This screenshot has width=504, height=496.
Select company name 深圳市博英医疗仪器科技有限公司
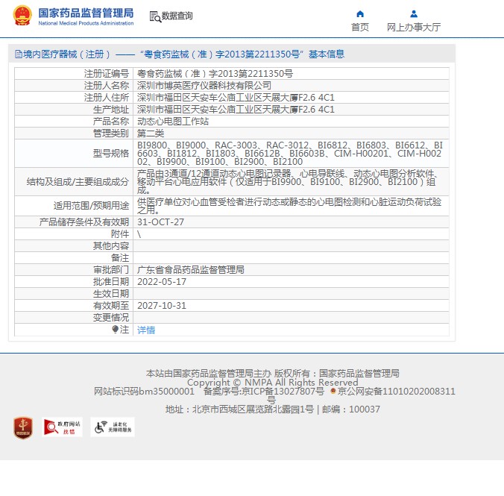coord(204,86)
